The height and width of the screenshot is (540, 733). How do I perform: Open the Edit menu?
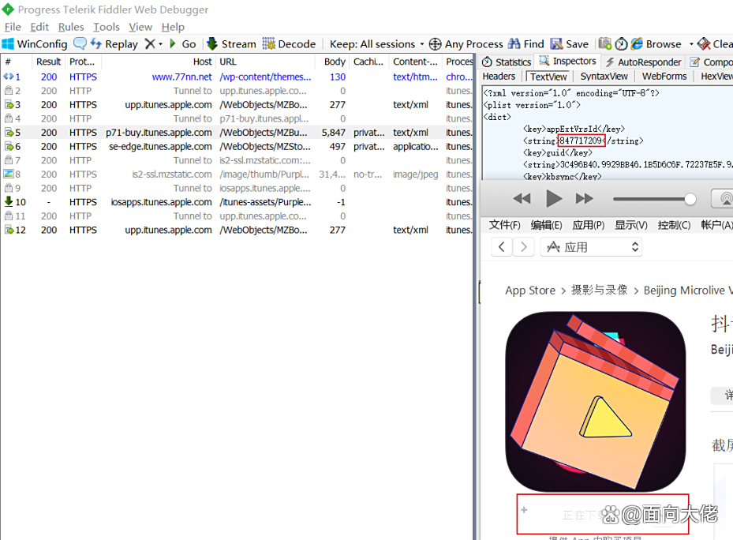(x=39, y=27)
